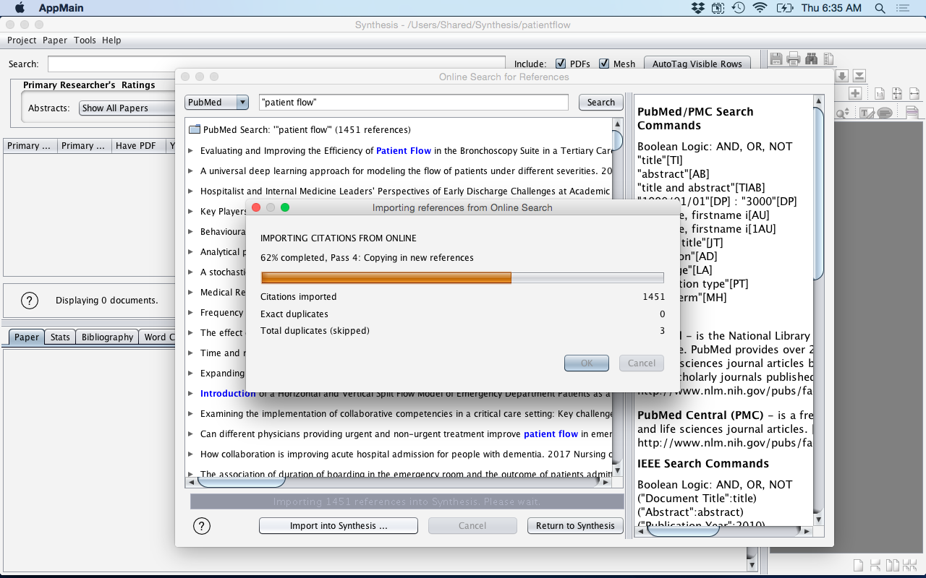This screenshot has width=926, height=578.
Task: Switch to single page view icon
Action: pyautogui.click(x=858, y=565)
